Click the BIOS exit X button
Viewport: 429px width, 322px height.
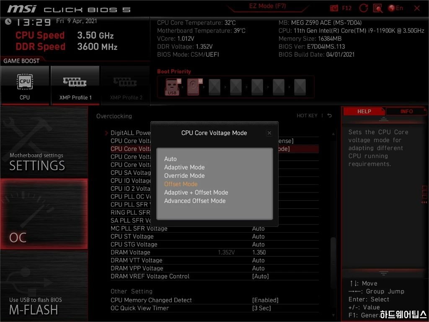click(417, 8)
